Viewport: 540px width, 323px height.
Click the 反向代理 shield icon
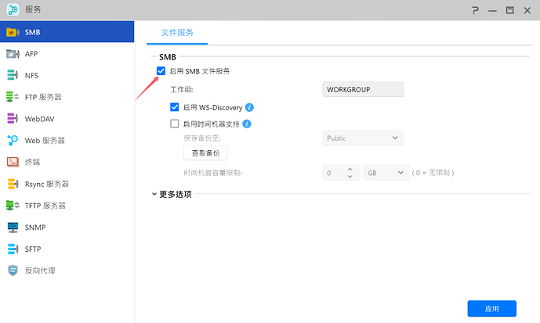coord(13,271)
